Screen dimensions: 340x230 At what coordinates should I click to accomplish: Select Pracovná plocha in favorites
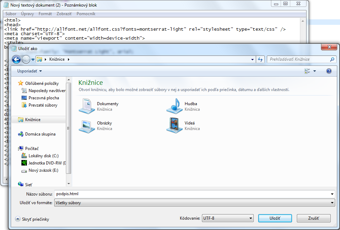[x=43, y=98]
